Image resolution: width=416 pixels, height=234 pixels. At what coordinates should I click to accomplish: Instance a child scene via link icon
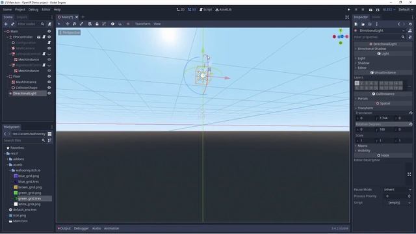[x=12, y=24]
